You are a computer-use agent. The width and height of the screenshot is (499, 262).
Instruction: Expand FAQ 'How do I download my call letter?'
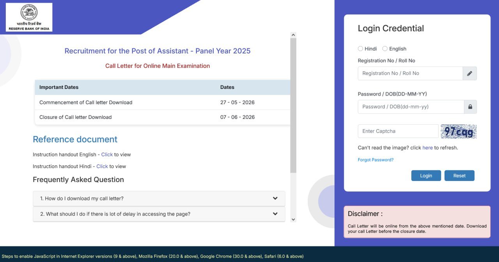point(159,198)
